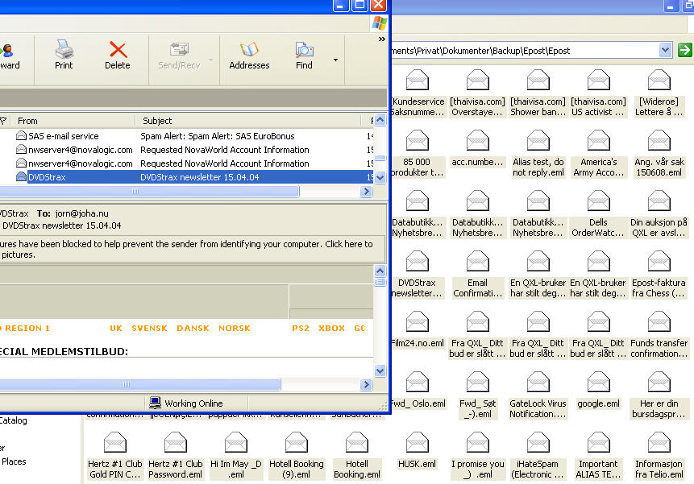Select 85 000 produkter email file

(418, 154)
